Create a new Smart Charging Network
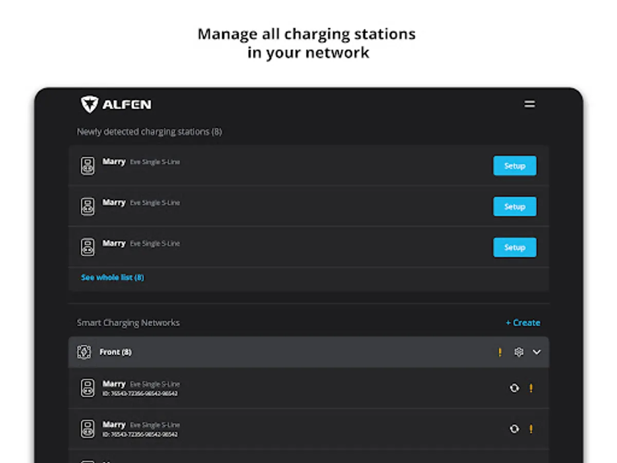 click(x=523, y=323)
